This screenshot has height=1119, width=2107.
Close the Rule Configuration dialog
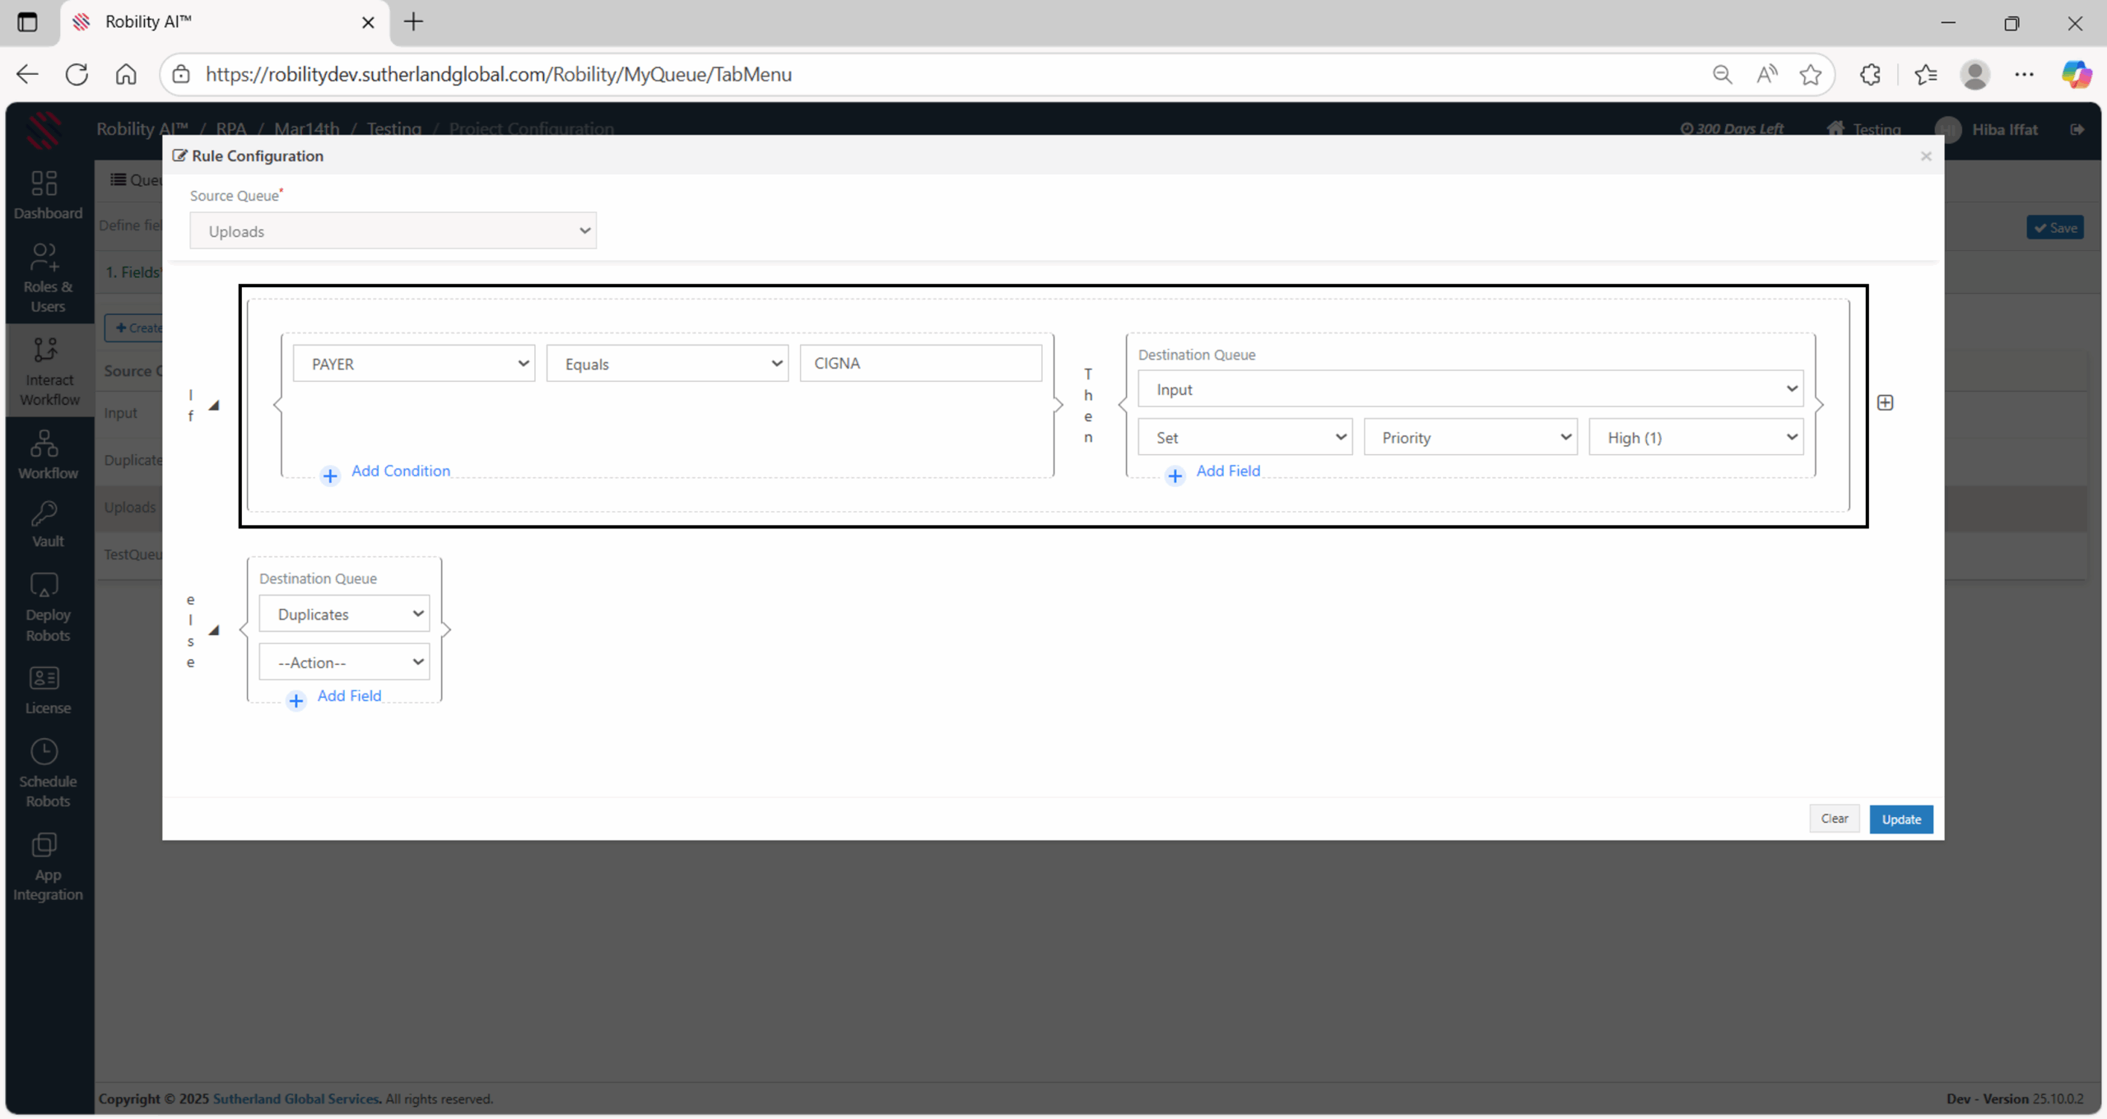[1926, 156]
